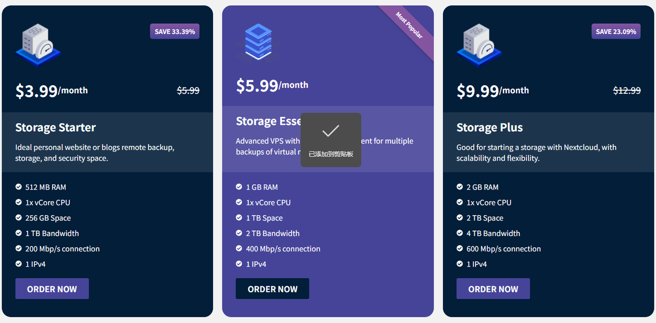Image resolution: width=656 pixels, height=323 pixels.
Task: Click check icon beside 4 TB Bandwidth
Action: (460, 233)
